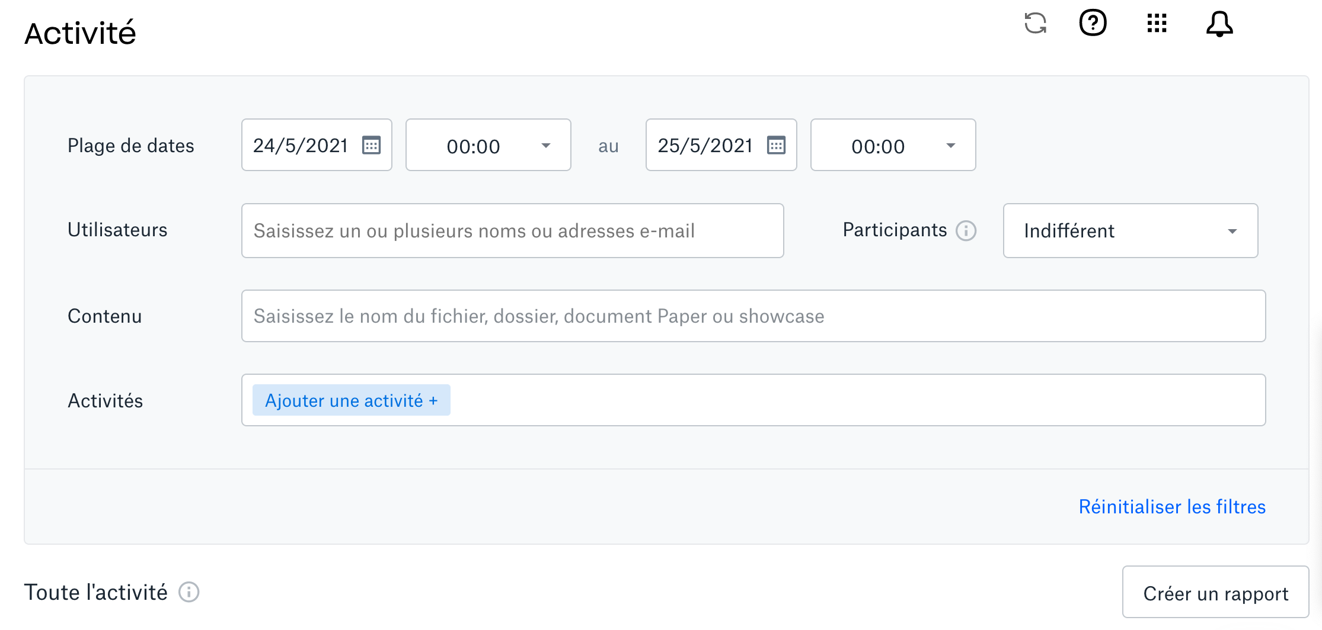Click the refresh sync icon
Viewport: 1322px width, 630px height.
pos(1035,24)
